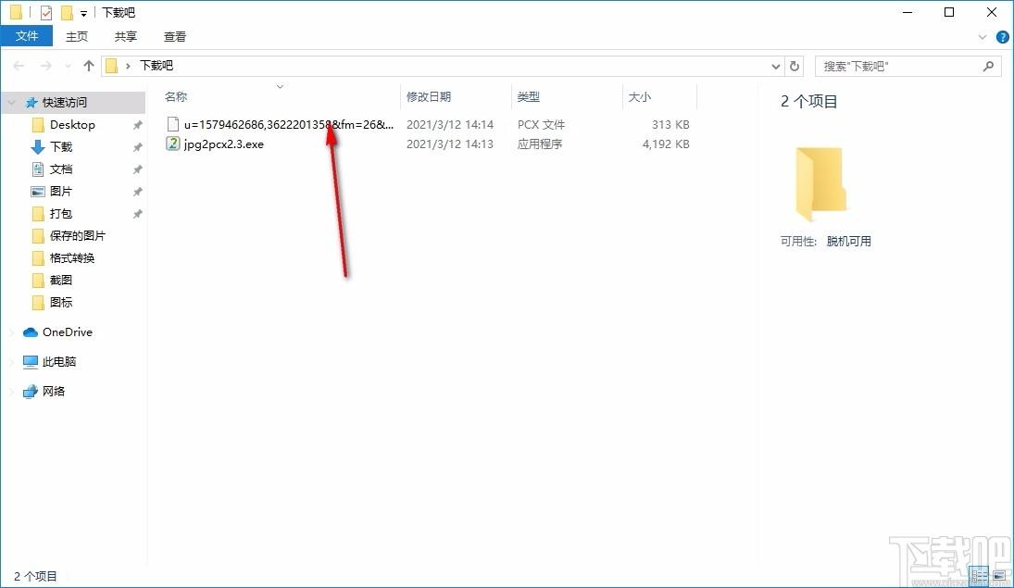Image resolution: width=1014 pixels, height=588 pixels.
Task: Click the 313 KB size cell
Action: (670, 124)
